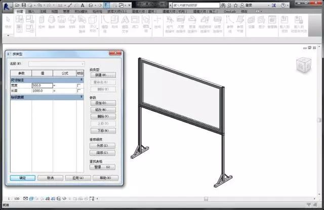Image resolution: width=324 pixels, height=210 pixels.
Task: Click the 长度 value cell showing 1000.0
Action: (x=42, y=91)
